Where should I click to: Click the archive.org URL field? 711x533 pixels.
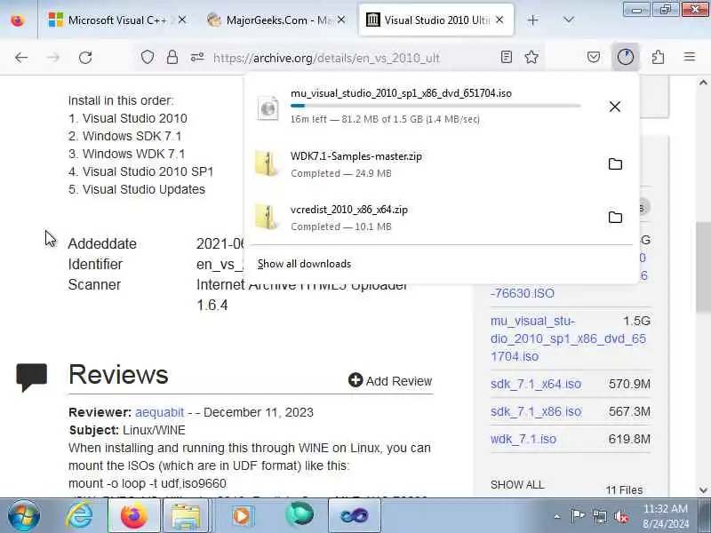pos(326,58)
